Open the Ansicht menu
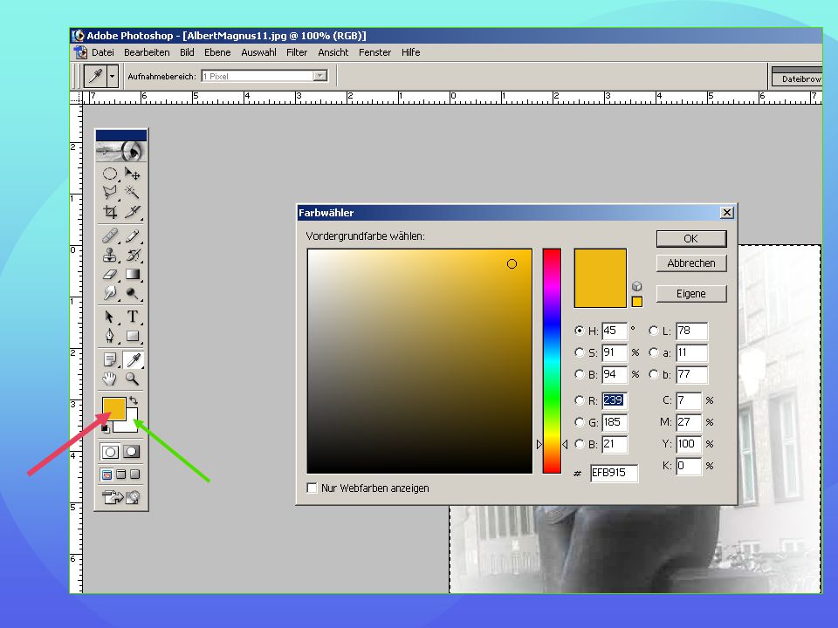This screenshot has width=838, height=628. click(333, 52)
